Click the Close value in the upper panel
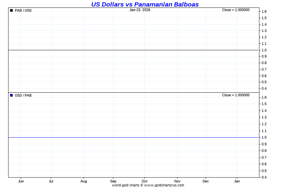 [x=236, y=10]
